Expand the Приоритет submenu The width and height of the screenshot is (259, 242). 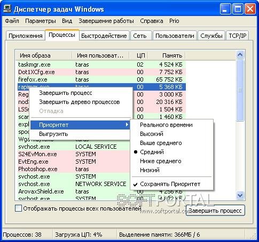click(x=80, y=125)
